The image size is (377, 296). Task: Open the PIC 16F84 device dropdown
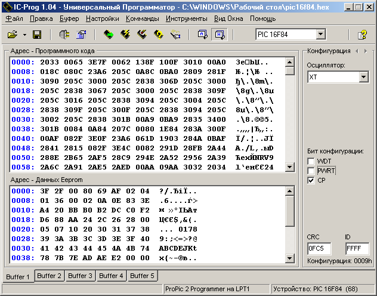point(321,35)
